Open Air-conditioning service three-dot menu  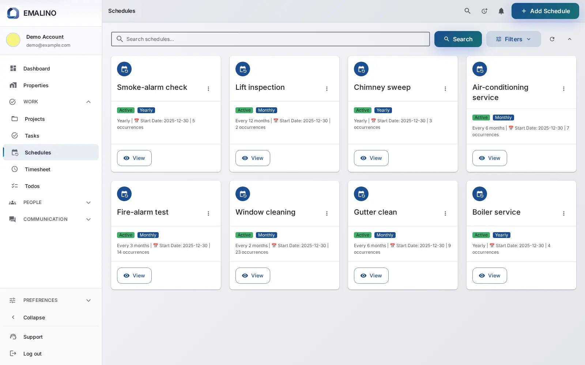[564, 89]
